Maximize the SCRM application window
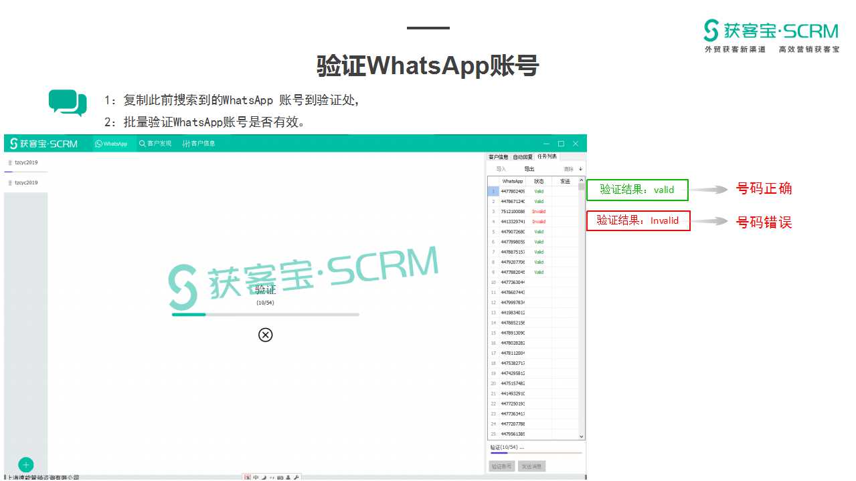The height and width of the screenshot is (481, 856). (x=561, y=144)
